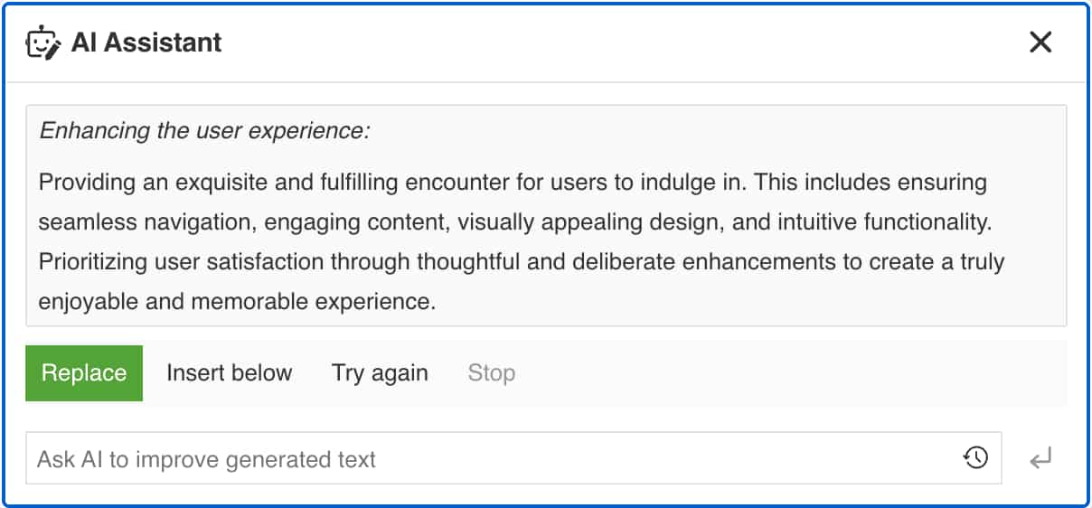Focus the Ask AI to improve input field
1092x508 pixels.
click(488, 459)
